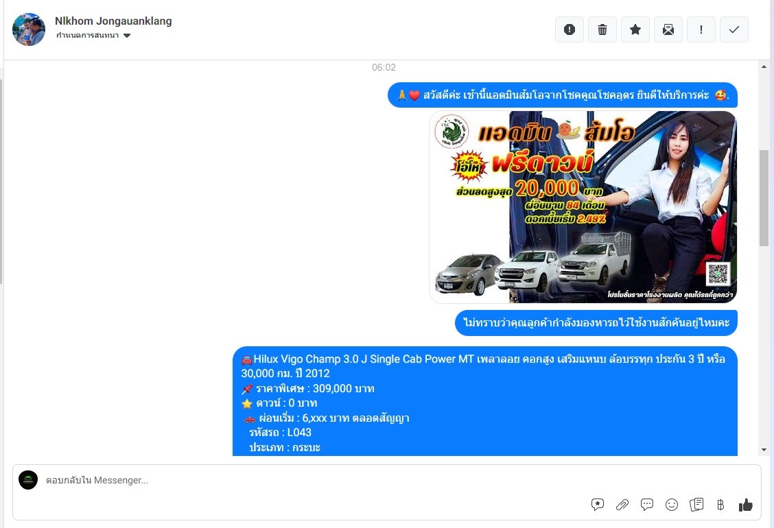Click the ดาวน์ : 0 บาท line
The image size is (774, 528).
tap(279, 403)
